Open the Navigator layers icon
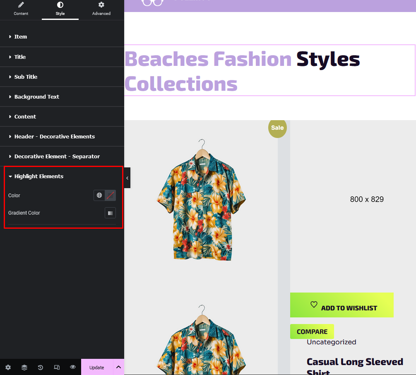The height and width of the screenshot is (375, 416). [24, 367]
